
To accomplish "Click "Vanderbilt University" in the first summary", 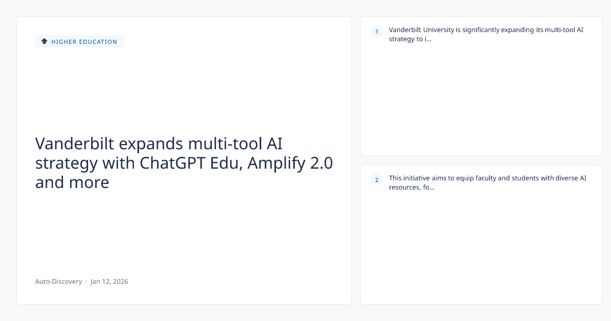I will (x=421, y=30).
